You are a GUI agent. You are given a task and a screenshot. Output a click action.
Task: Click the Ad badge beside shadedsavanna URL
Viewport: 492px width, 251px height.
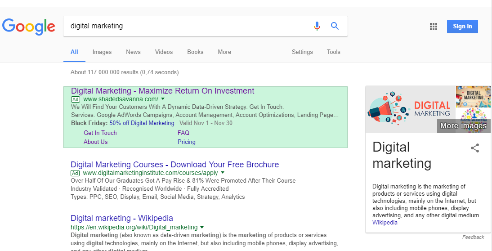[x=75, y=99]
